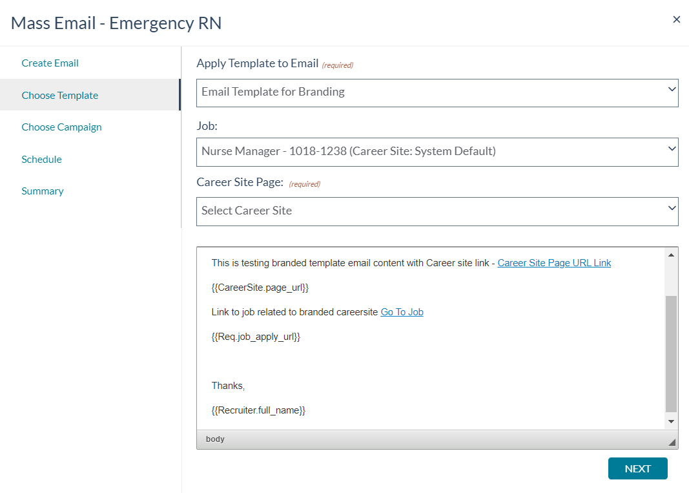Open the Schedule step

tap(42, 159)
